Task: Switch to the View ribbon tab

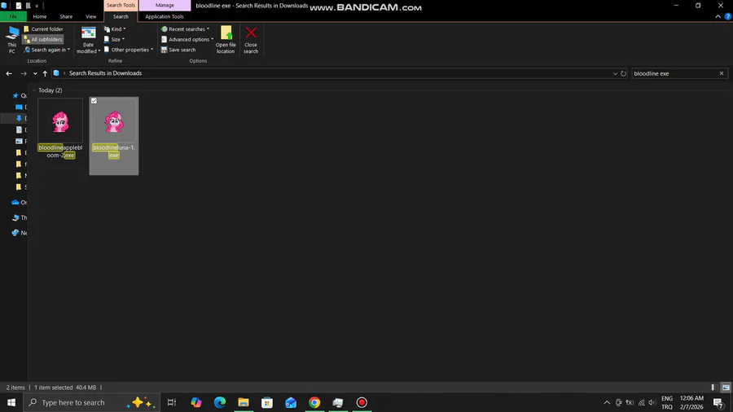Action: coord(90,16)
